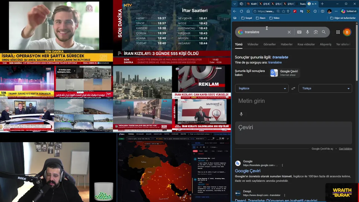Open the Türkçe target language dropdown
Screen dimensions: 359x202
click(325, 88)
